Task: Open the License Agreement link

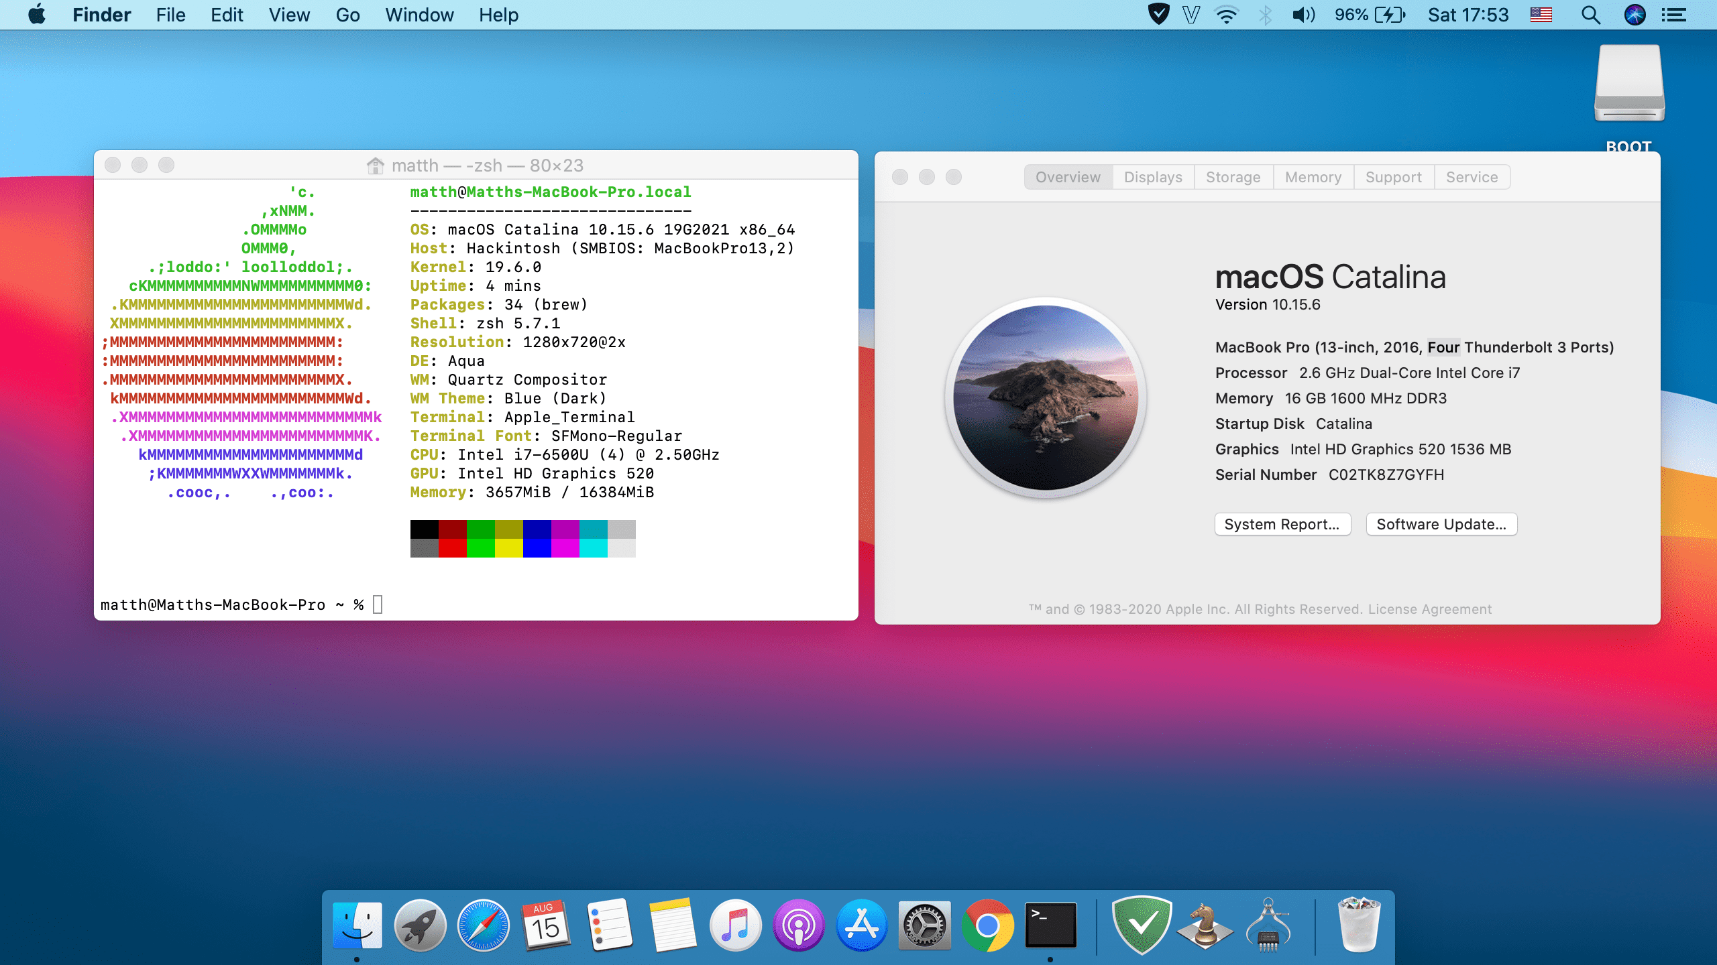Action: point(1429,609)
